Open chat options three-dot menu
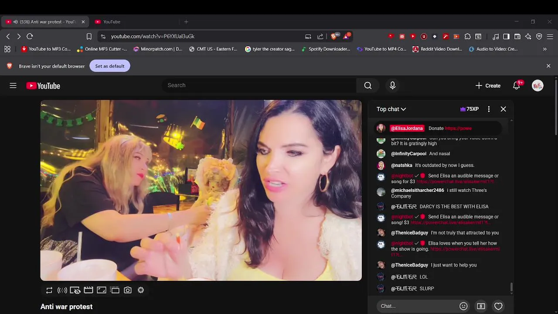 click(489, 109)
